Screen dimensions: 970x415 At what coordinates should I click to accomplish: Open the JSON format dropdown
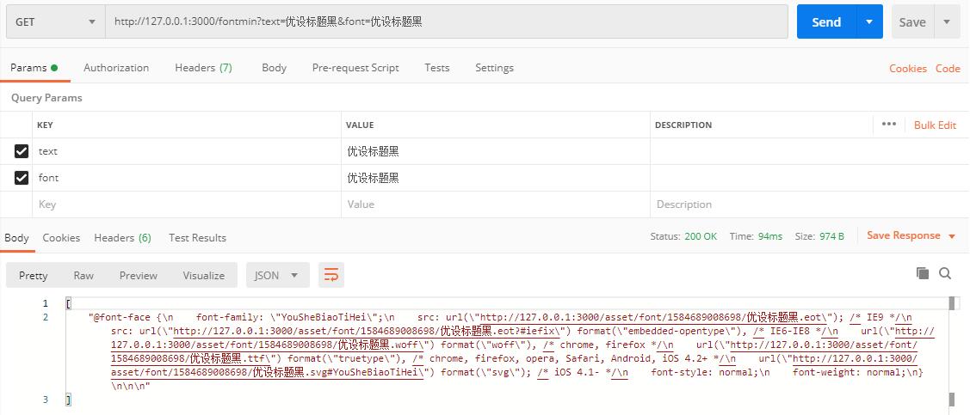[276, 275]
